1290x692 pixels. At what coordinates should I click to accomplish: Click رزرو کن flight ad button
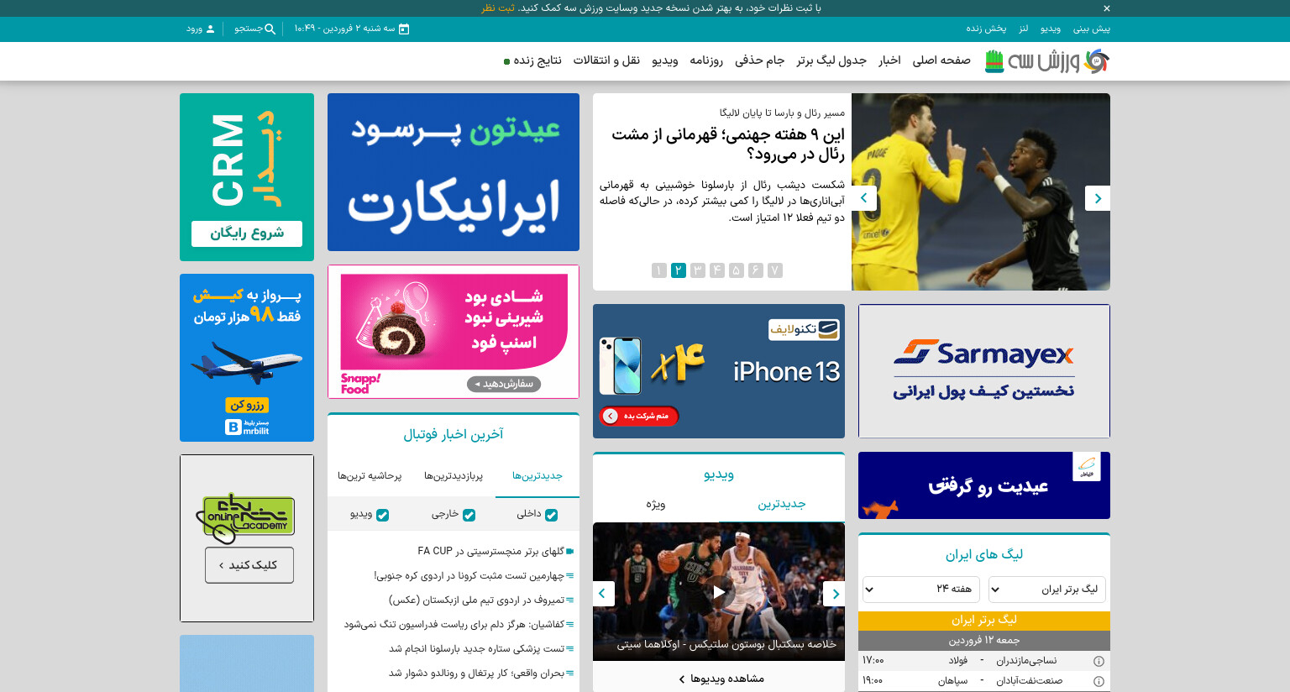point(247,405)
